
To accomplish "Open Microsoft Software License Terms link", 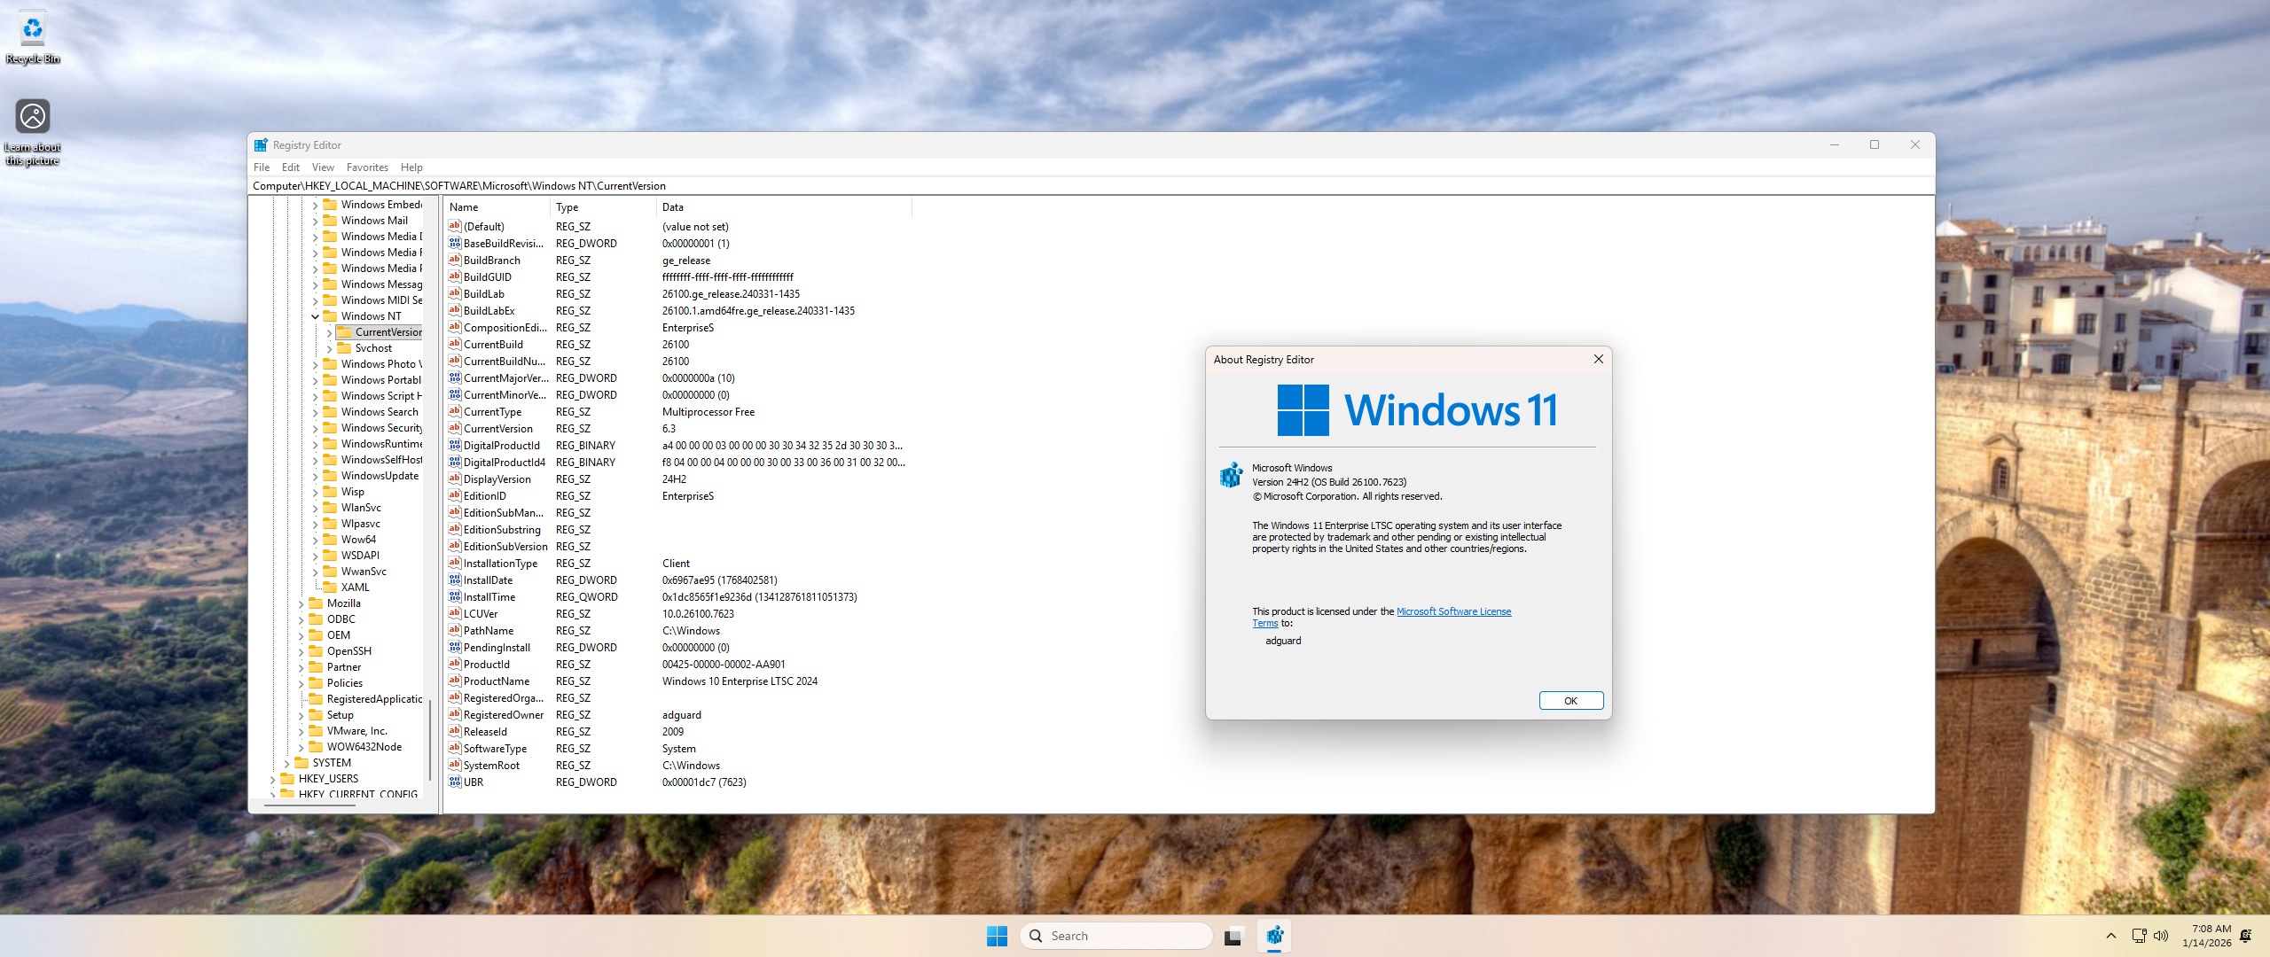I will pos(1452,611).
